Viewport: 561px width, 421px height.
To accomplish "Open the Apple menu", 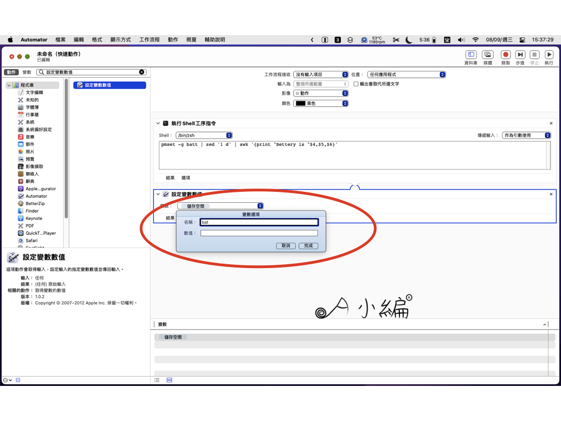I will click(10, 39).
